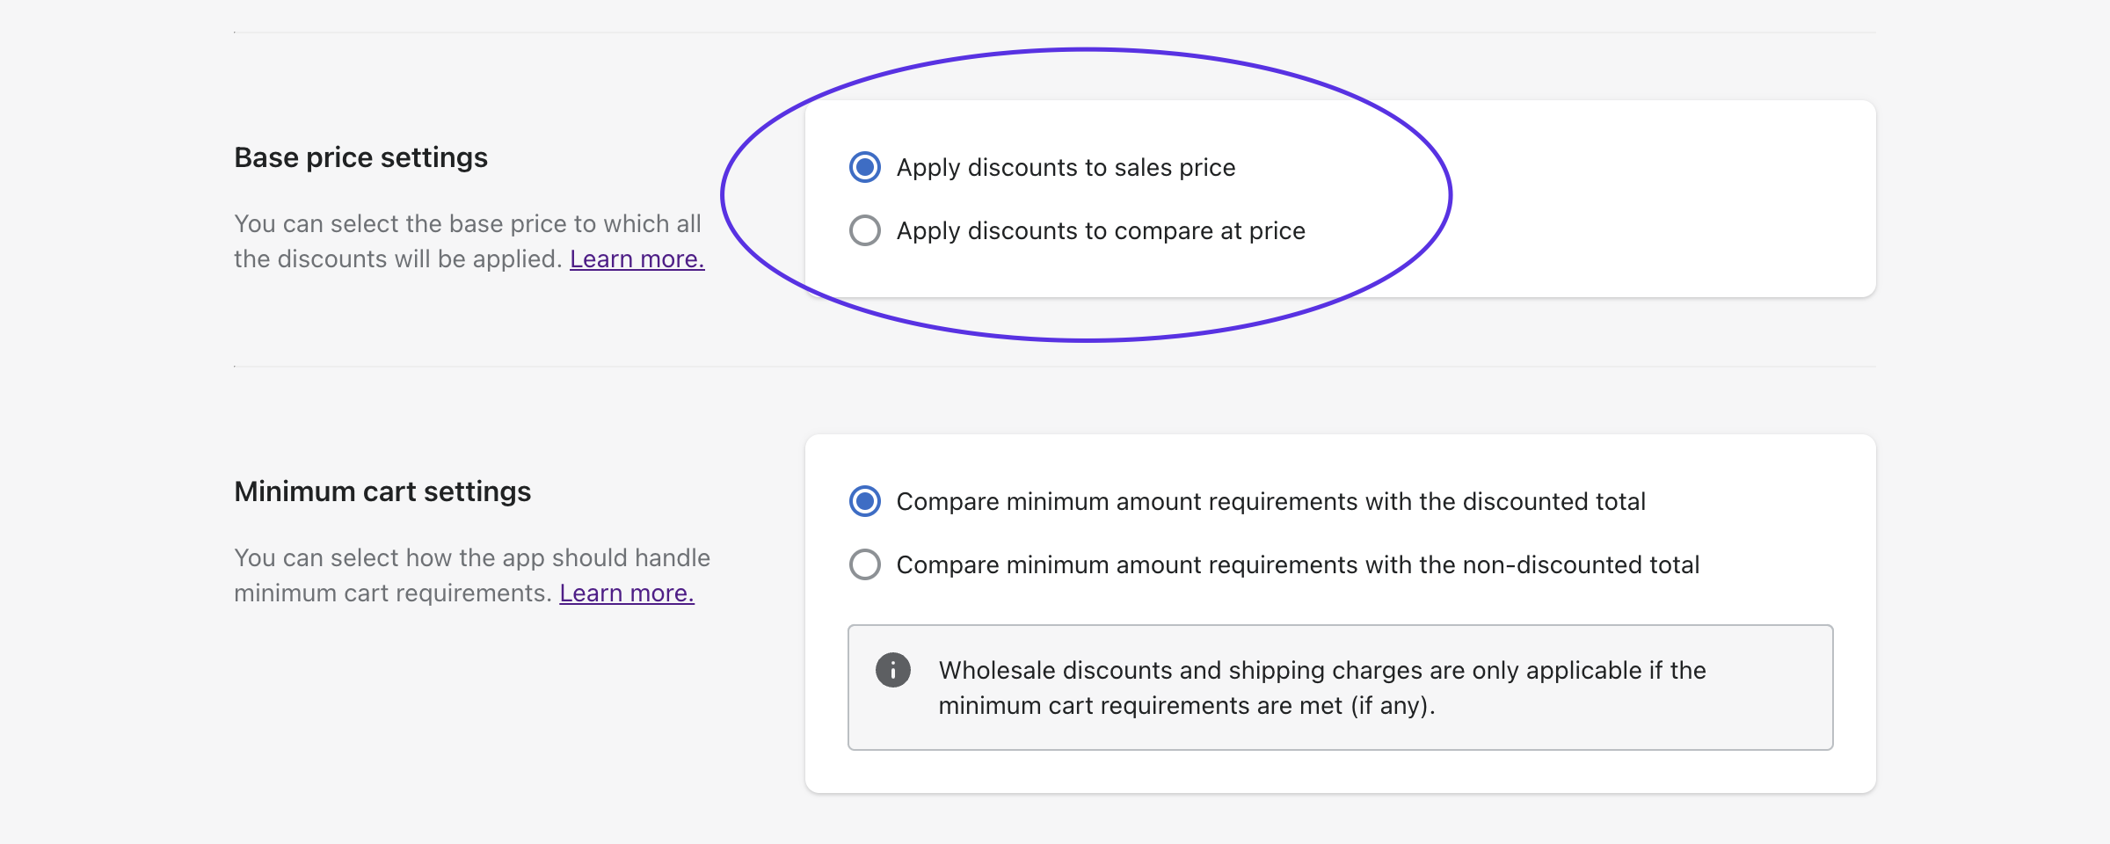
Task: Switch to the non-discounted total radio option
Action: [865, 564]
